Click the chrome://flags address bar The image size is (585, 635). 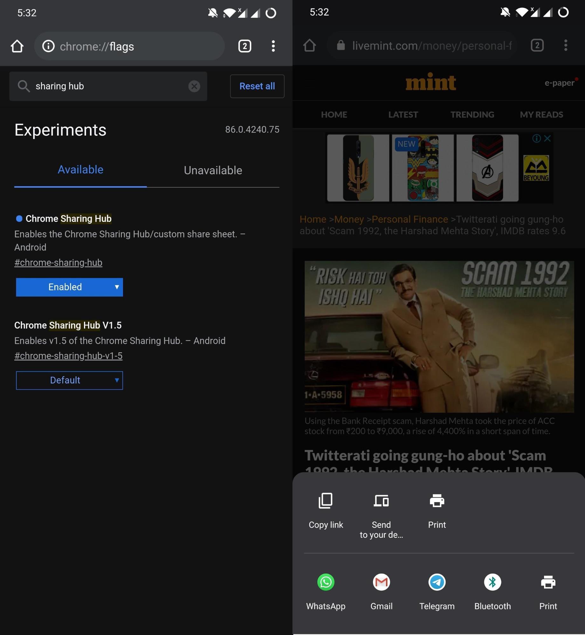pyautogui.click(x=129, y=46)
